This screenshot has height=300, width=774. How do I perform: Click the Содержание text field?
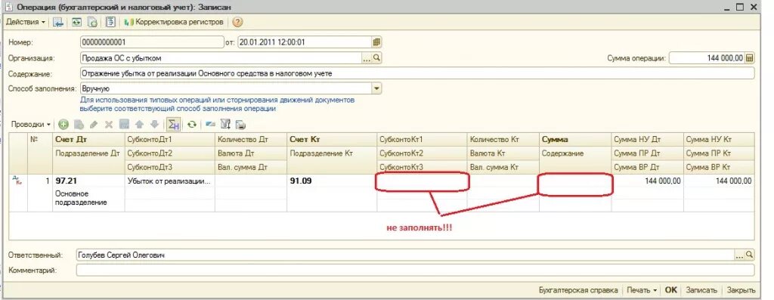click(417, 73)
